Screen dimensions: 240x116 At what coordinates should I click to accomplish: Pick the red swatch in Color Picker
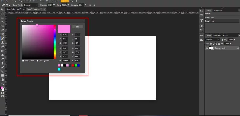click(x=73, y=65)
